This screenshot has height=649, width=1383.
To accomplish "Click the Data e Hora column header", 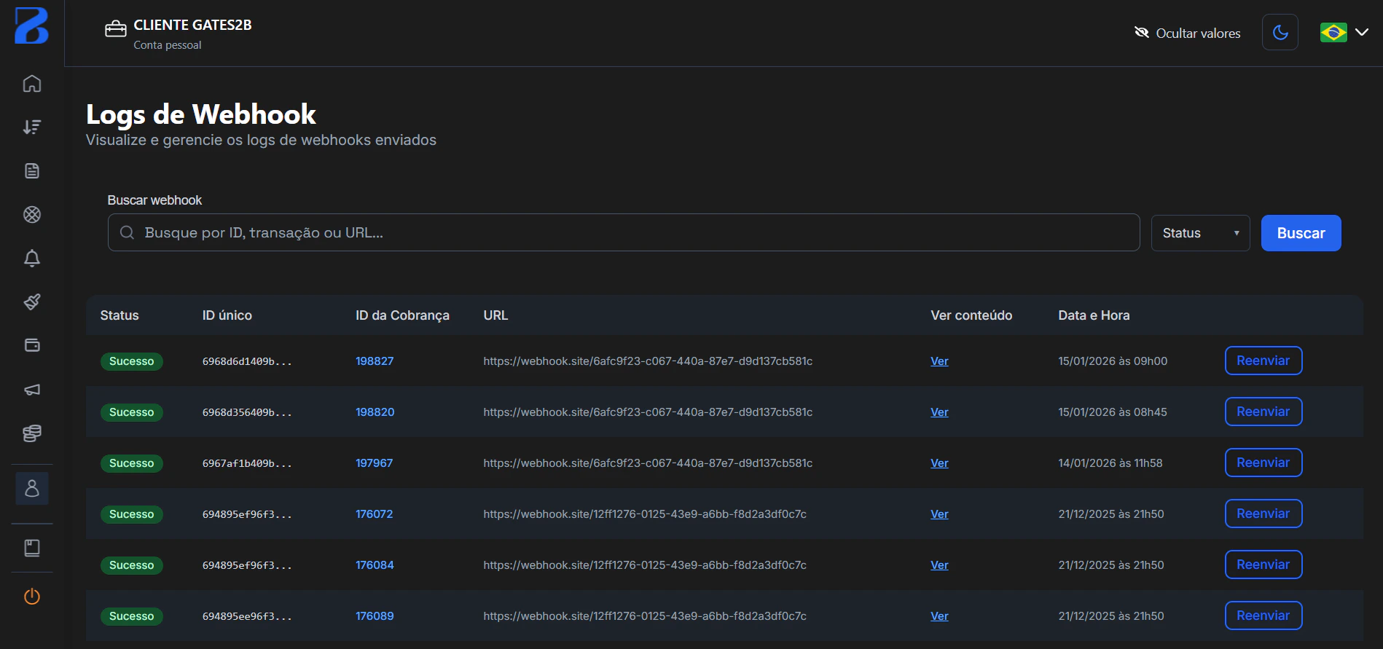I will tap(1094, 315).
